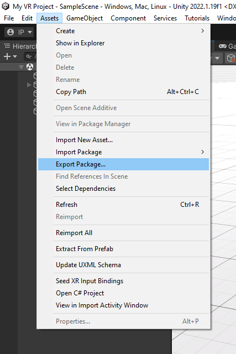The image size is (236, 354).
Task: Choose Show in Explorer
Action: pyautogui.click(x=123, y=43)
